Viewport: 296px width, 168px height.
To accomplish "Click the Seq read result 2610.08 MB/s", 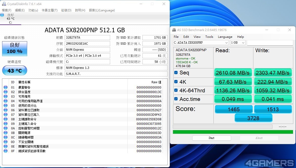I will point(233,73).
